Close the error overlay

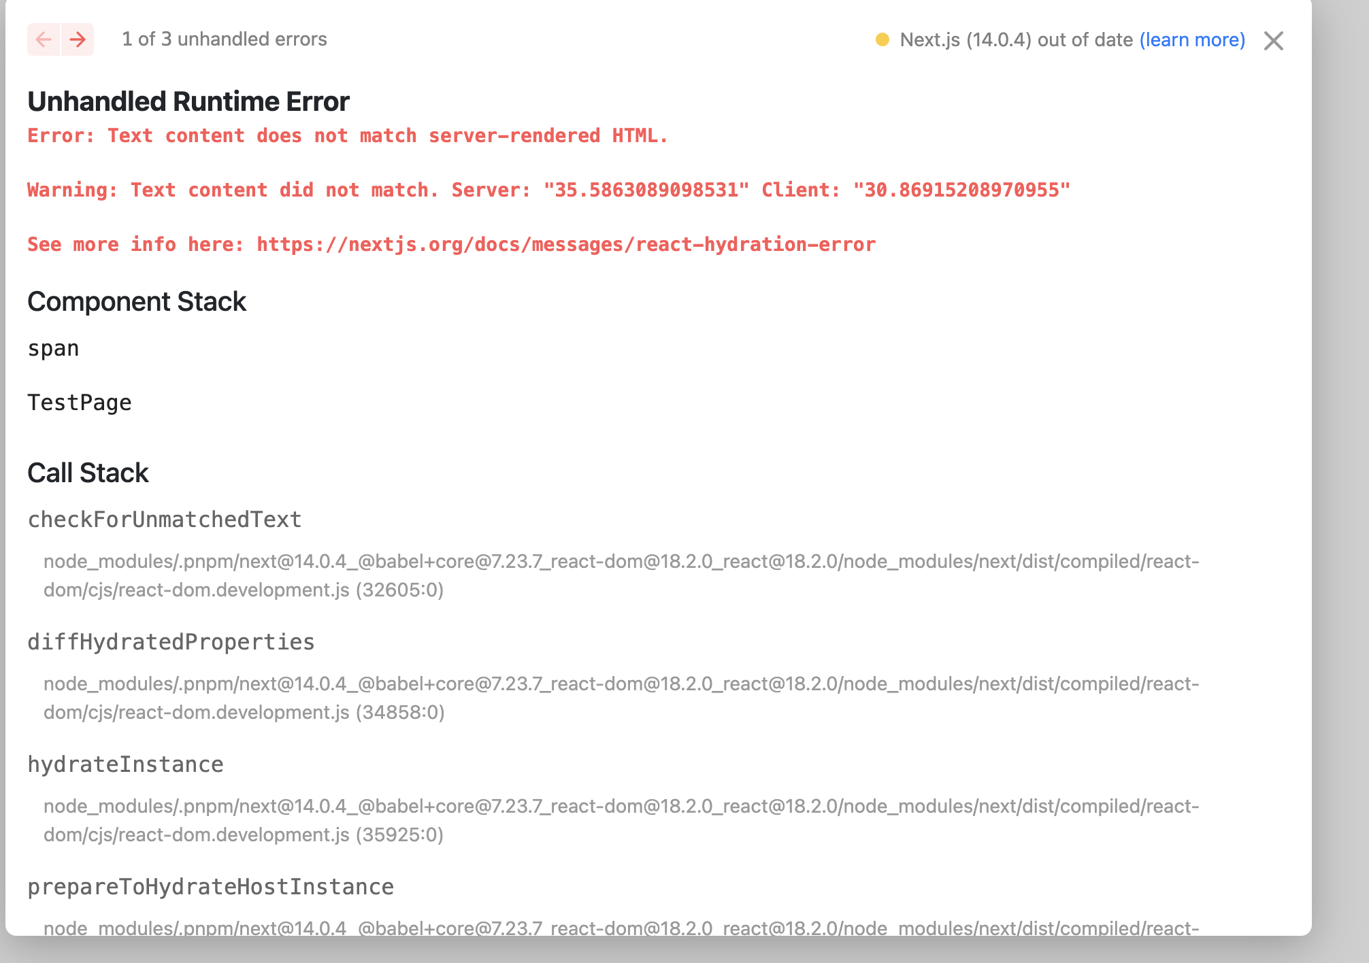coord(1274,41)
